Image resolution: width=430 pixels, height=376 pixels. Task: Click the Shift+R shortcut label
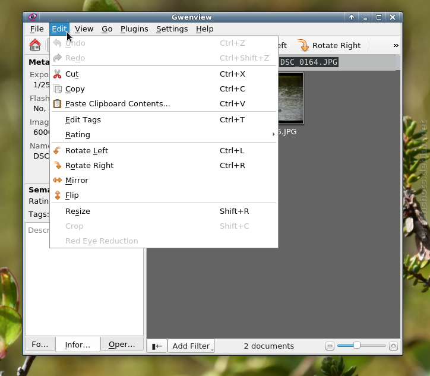(x=234, y=211)
